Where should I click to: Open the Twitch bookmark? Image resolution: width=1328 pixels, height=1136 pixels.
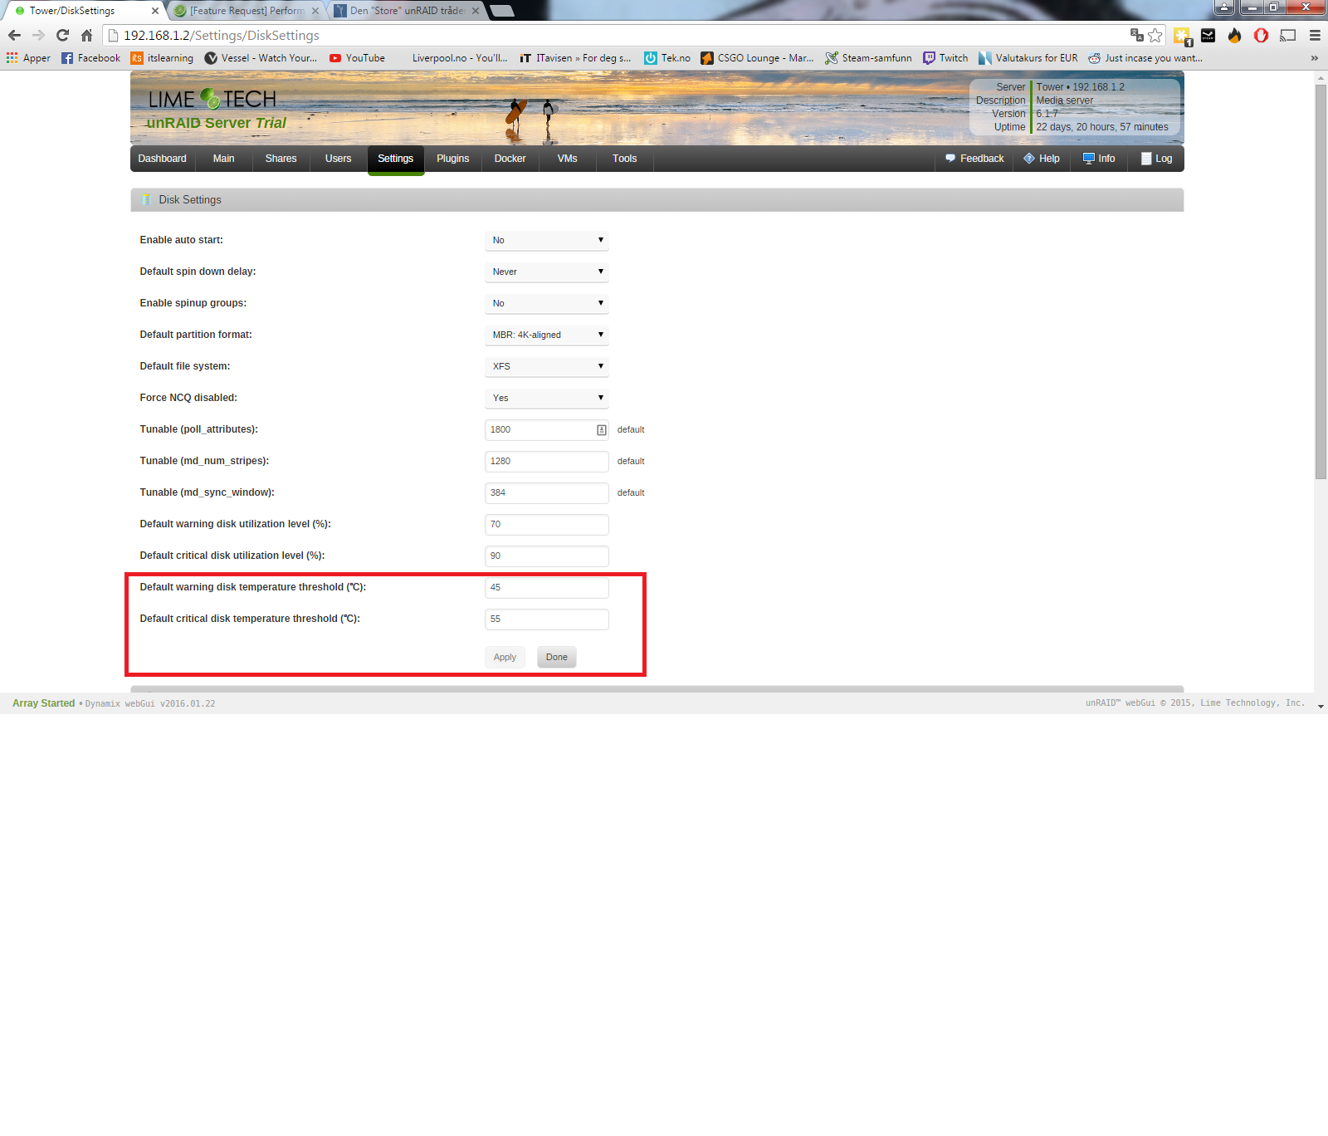point(945,58)
